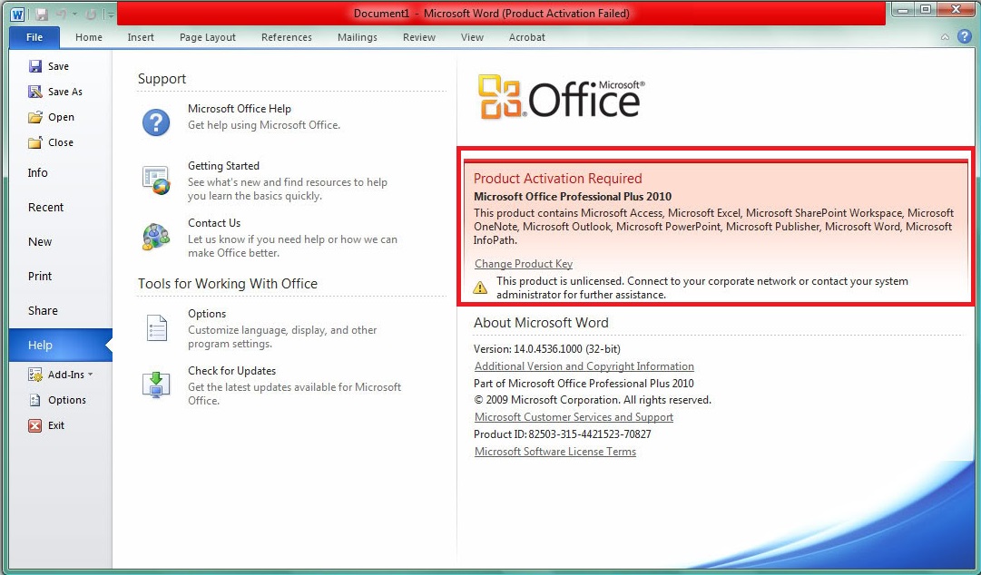Click the red Exit icon
Image resolution: width=981 pixels, height=575 pixels.
(x=35, y=425)
